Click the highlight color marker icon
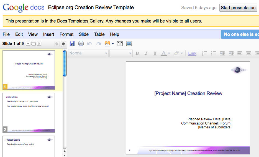Image resolution: width=259 pixels, height=157 pixels. click(176, 53)
